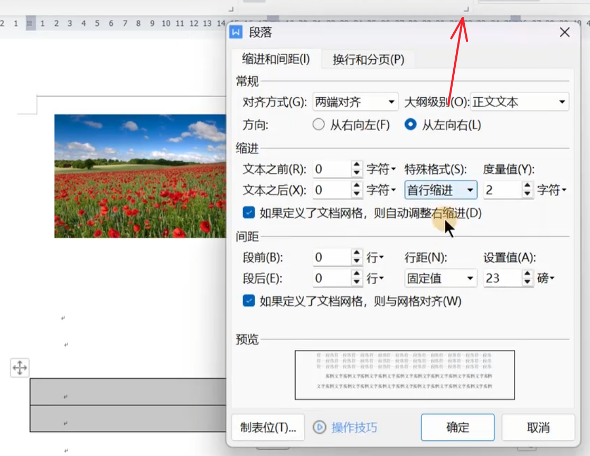This screenshot has width=590, height=456.
Task: Increase the 文本之前 indent with up arrow
Action: pyautogui.click(x=357, y=165)
